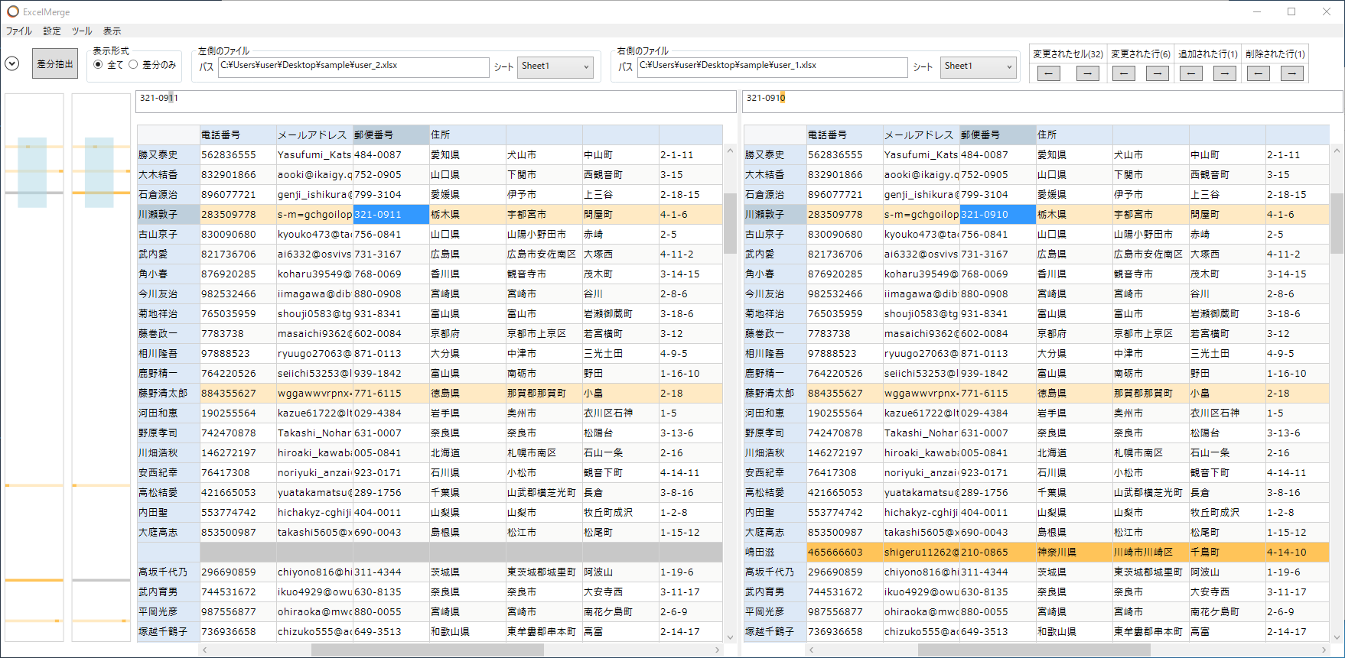Click right grid horizontal scroll-left arrow

(x=812, y=650)
